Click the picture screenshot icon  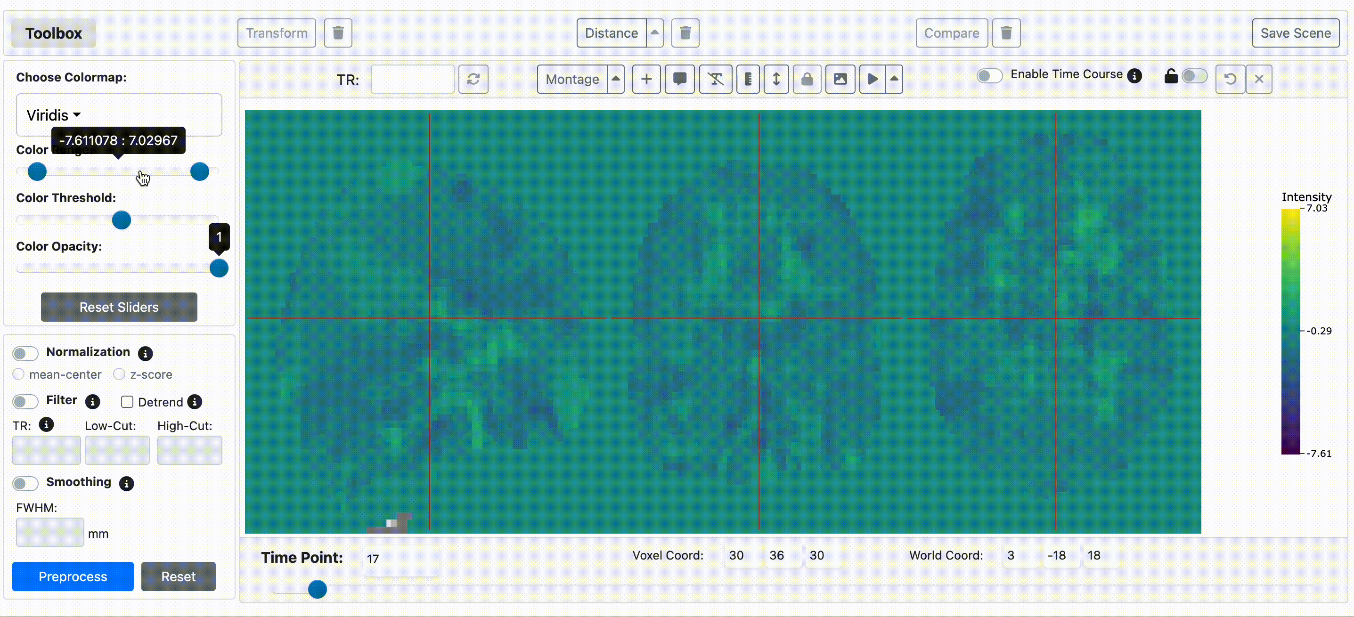coord(840,79)
